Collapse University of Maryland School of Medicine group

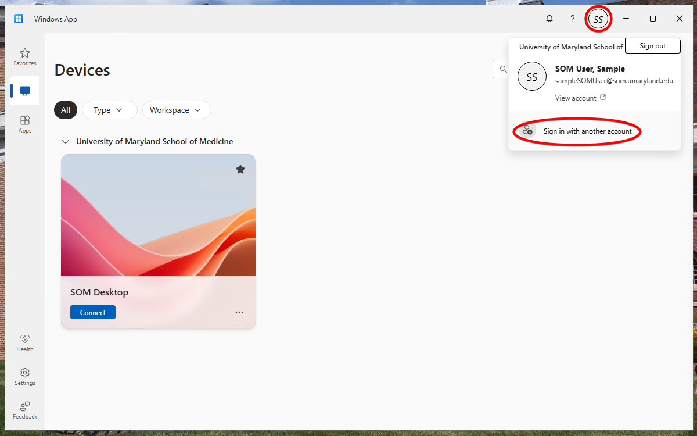pyautogui.click(x=65, y=142)
